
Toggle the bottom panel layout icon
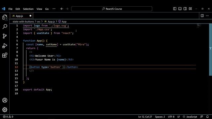coord(180,9)
